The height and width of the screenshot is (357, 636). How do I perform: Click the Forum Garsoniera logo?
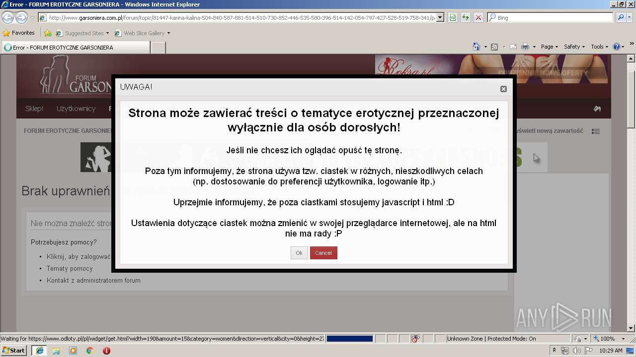coord(77,75)
